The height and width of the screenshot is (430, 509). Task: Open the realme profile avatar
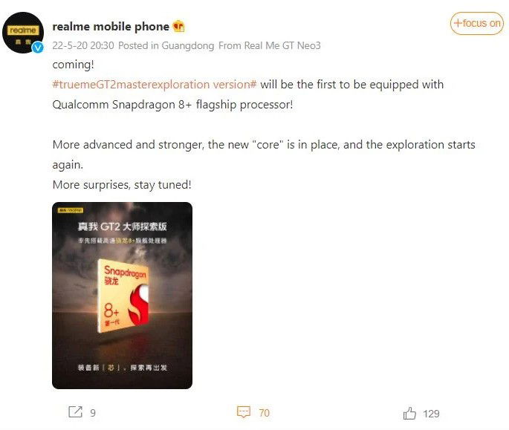(x=24, y=32)
